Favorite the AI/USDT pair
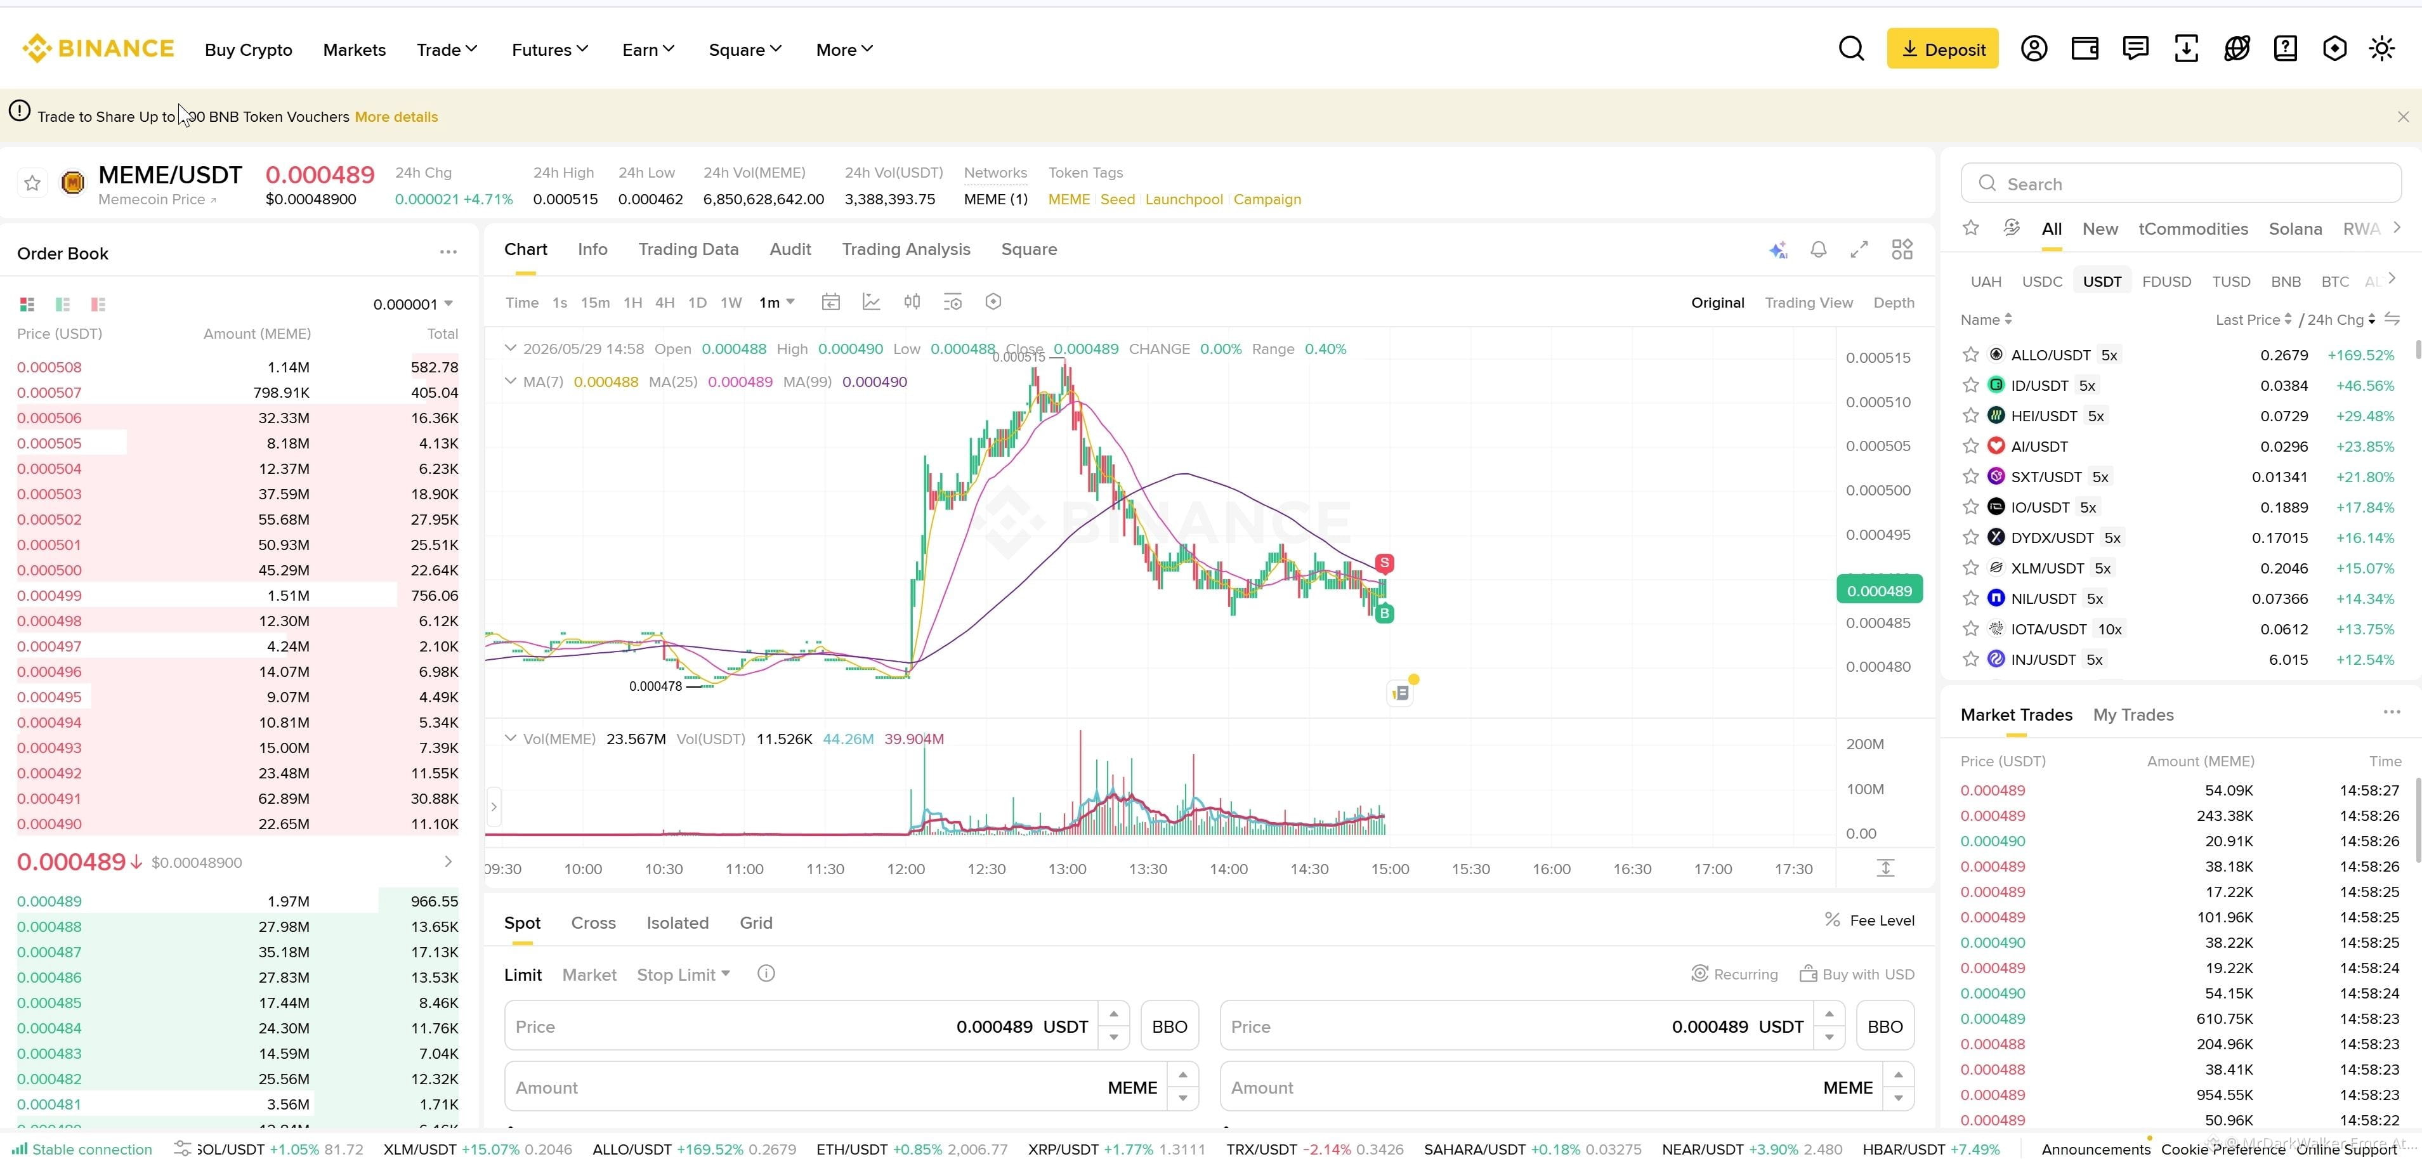 tap(1971, 447)
